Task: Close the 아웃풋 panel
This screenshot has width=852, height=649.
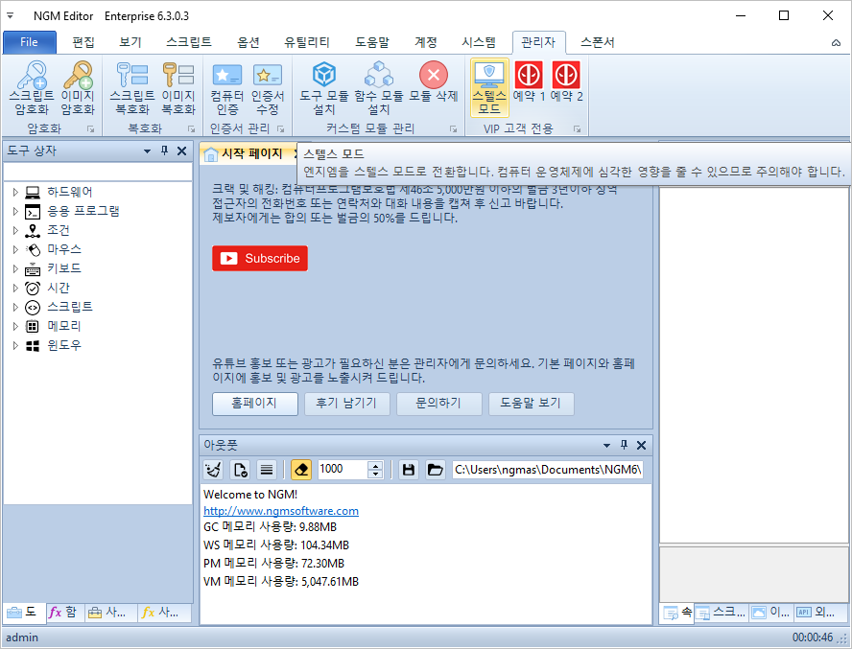Action: (641, 446)
